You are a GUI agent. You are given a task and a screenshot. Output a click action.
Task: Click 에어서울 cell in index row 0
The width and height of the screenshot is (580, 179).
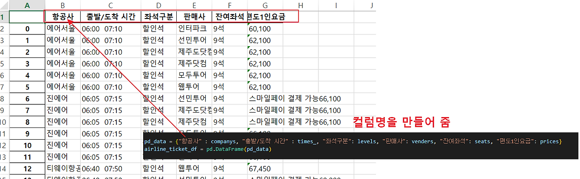point(63,29)
